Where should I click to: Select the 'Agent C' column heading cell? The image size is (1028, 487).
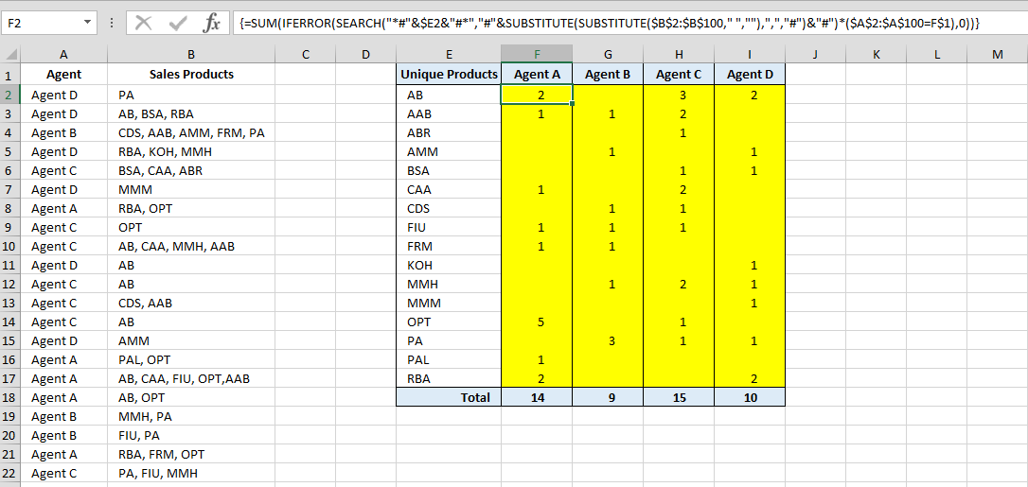point(679,74)
